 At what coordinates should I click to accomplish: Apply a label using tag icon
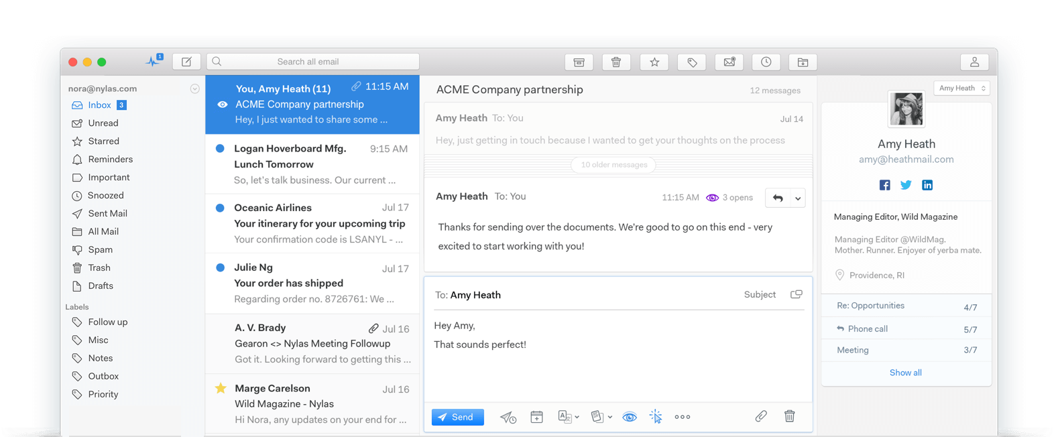[692, 62]
